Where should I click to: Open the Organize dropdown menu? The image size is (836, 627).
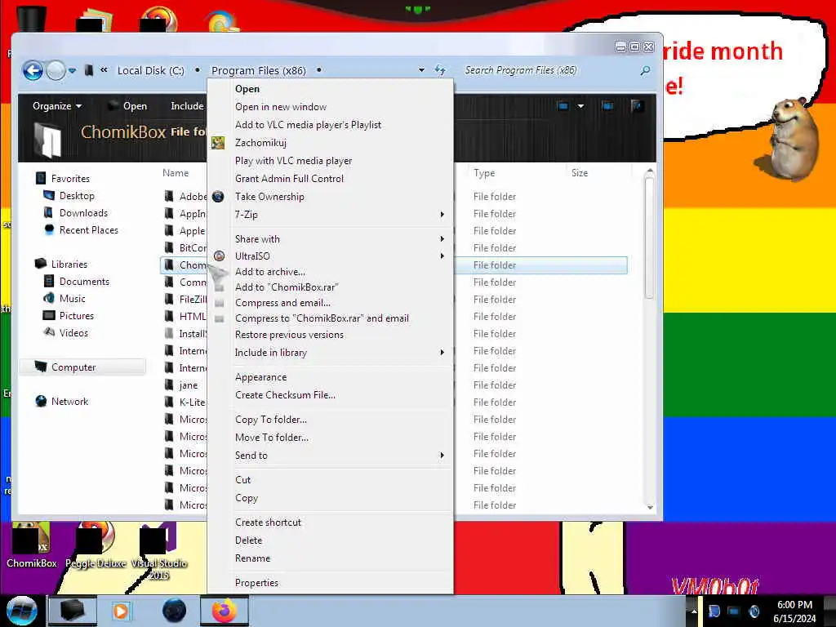[x=57, y=106]
